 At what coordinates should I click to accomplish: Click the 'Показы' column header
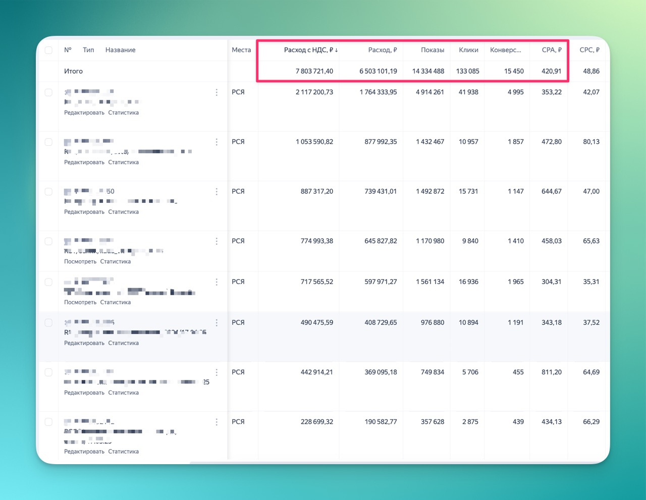[432, 50]
